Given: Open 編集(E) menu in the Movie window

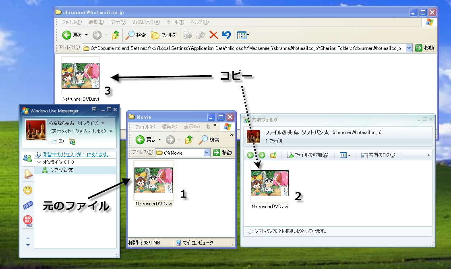Looking at the screenshot, I should tap(170, 127).
